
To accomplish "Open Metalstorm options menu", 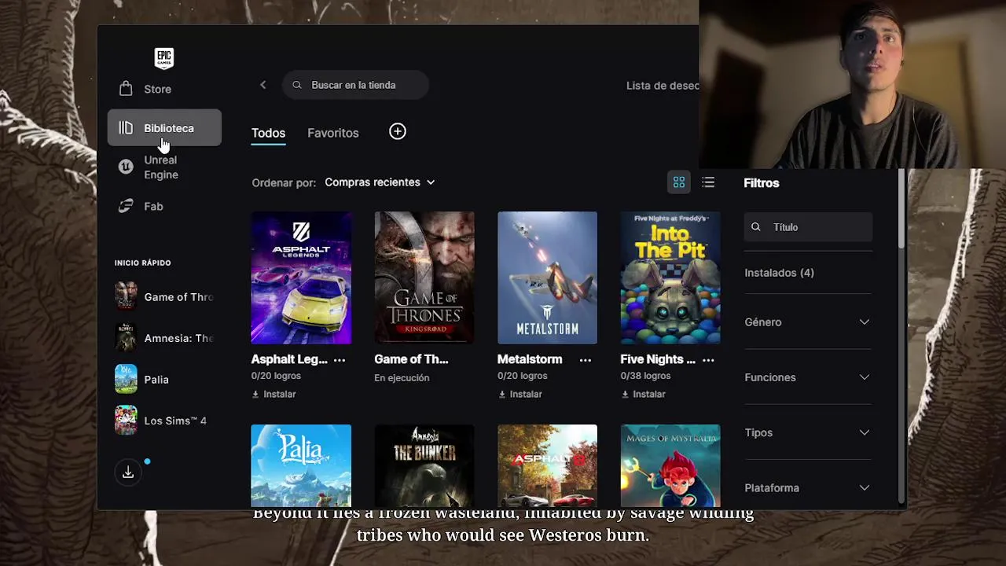I will [586, 360].
